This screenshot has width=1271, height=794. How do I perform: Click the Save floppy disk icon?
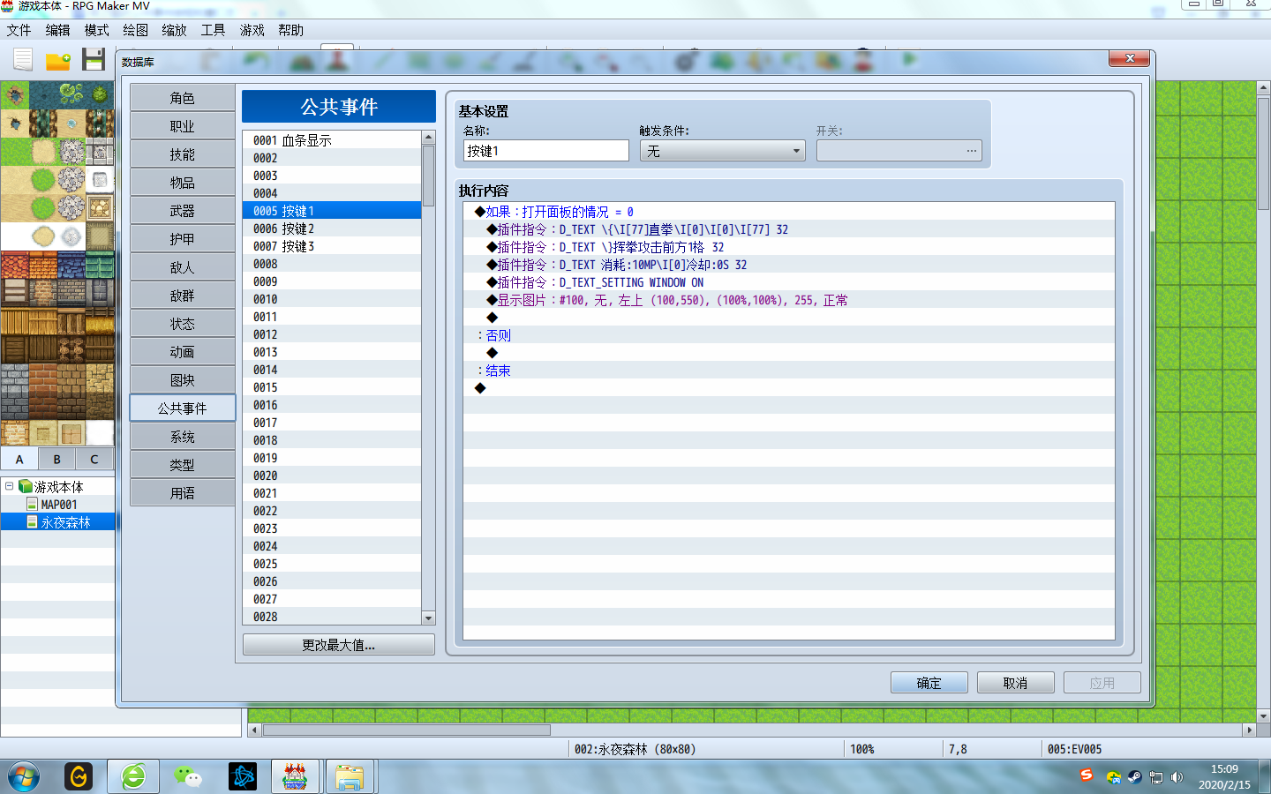(x=94, y=60)
